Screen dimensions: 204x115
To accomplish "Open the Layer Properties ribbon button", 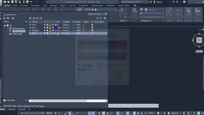I will click(80, 9).
